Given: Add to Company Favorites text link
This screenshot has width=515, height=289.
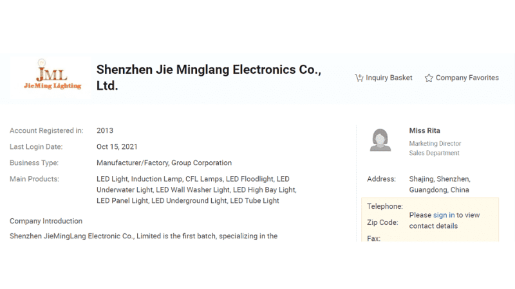Looking at the screenshot, I should coord(467,78).
